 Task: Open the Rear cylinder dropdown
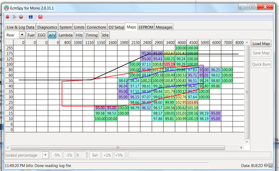coord(22,35)
